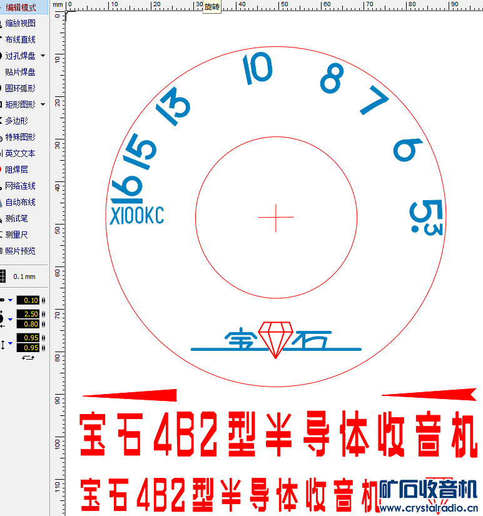Click the adjuster grip beside 0.80
Image resolution: width=483 pixels, height=516 pixels.
pos(43,324)
